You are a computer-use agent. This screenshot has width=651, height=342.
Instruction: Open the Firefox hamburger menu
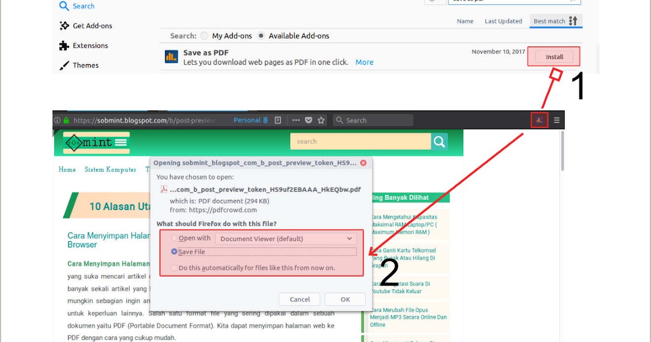click(x=556, y=120)
